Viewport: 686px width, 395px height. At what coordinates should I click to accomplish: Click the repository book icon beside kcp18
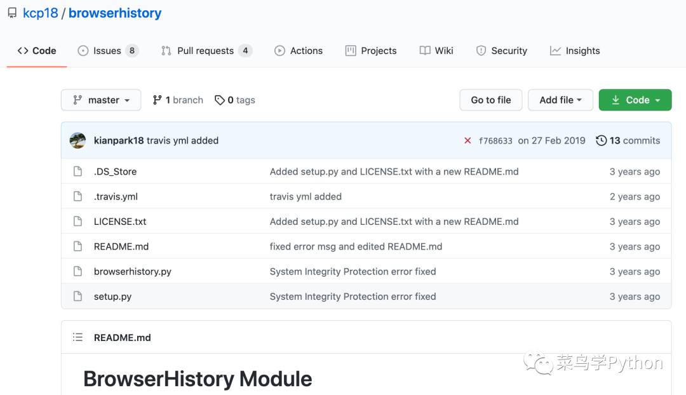click(x=12, y=13)
